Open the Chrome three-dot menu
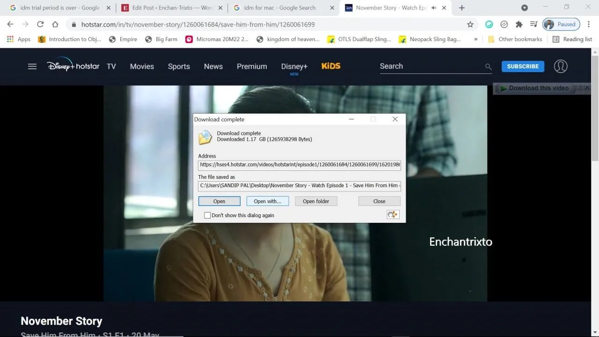This screenshot has height=337, width=599. (589, 24)
